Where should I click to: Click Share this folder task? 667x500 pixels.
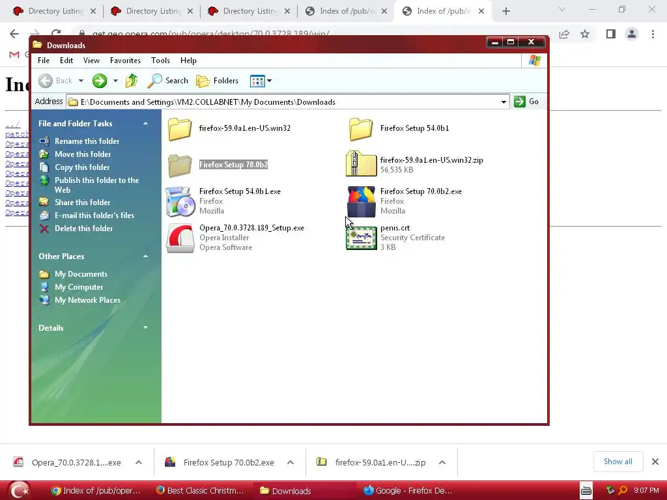(x=83, y=202)
